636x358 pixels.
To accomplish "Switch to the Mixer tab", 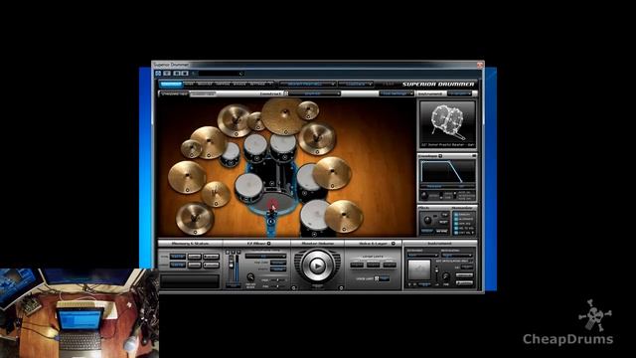I will tap(189, 84).
